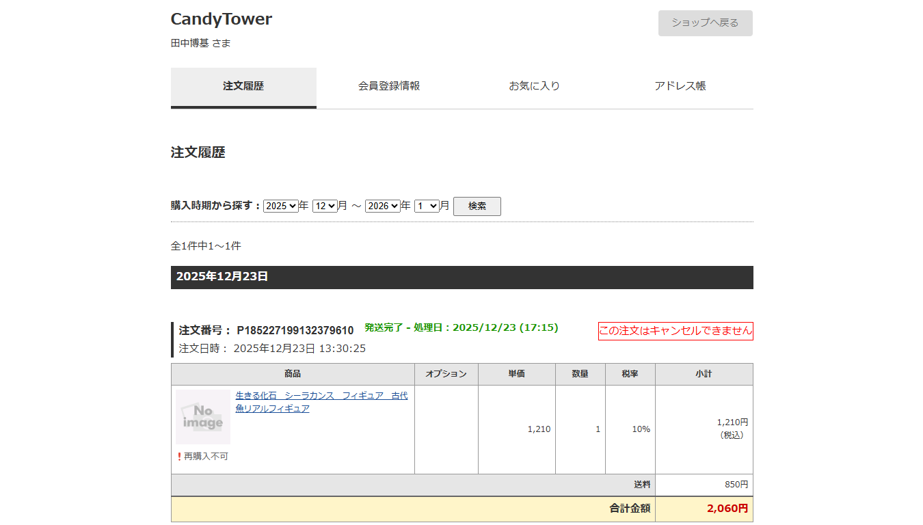Click the CandyTower shop title
Viewport: 923px width, 525px height.
[221, 19]
